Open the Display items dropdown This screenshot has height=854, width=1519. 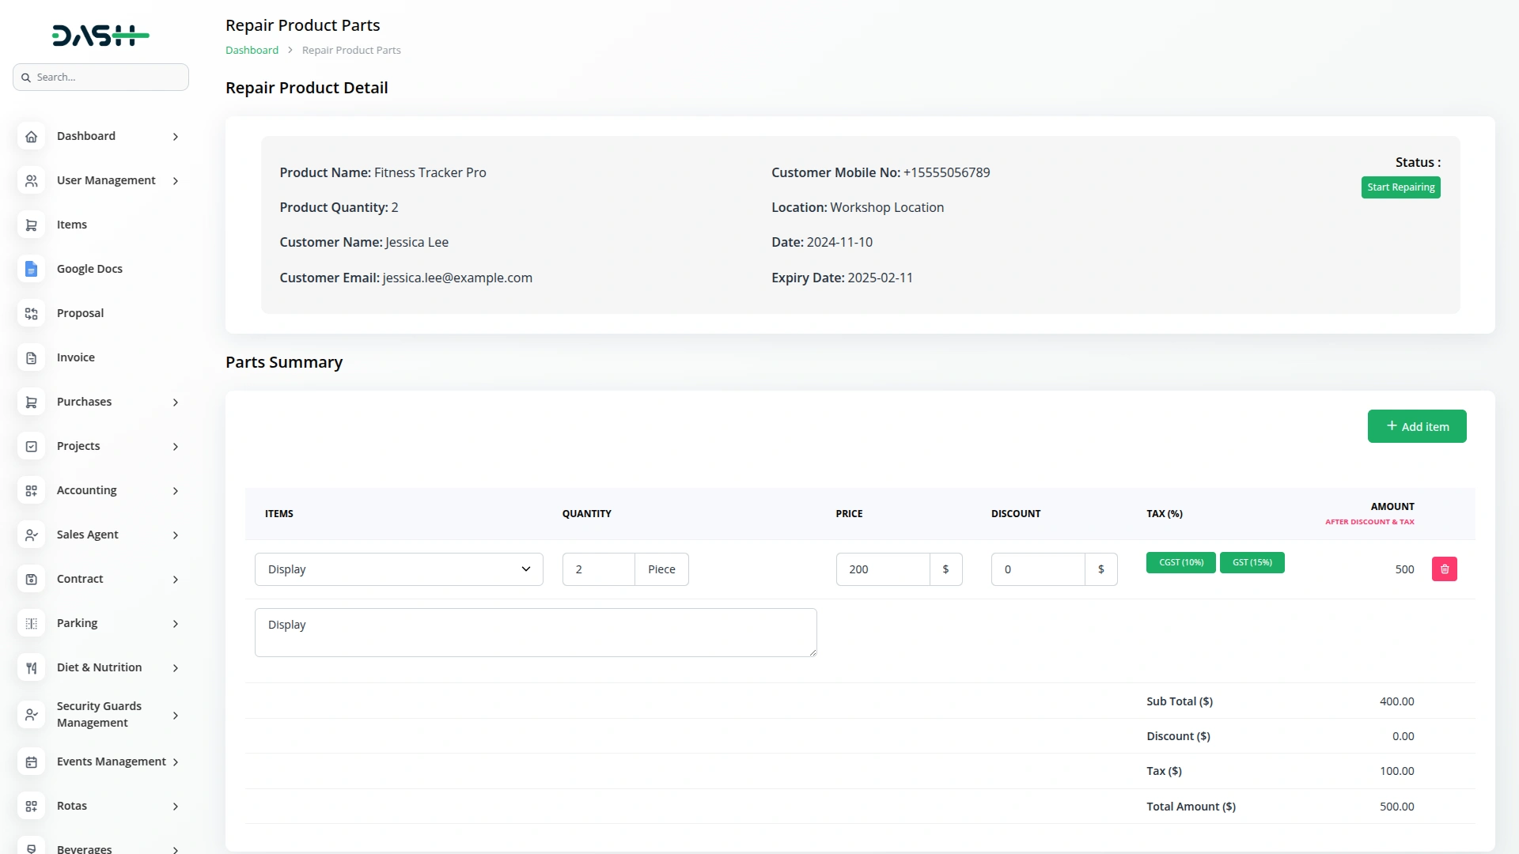tap(399, 569)
